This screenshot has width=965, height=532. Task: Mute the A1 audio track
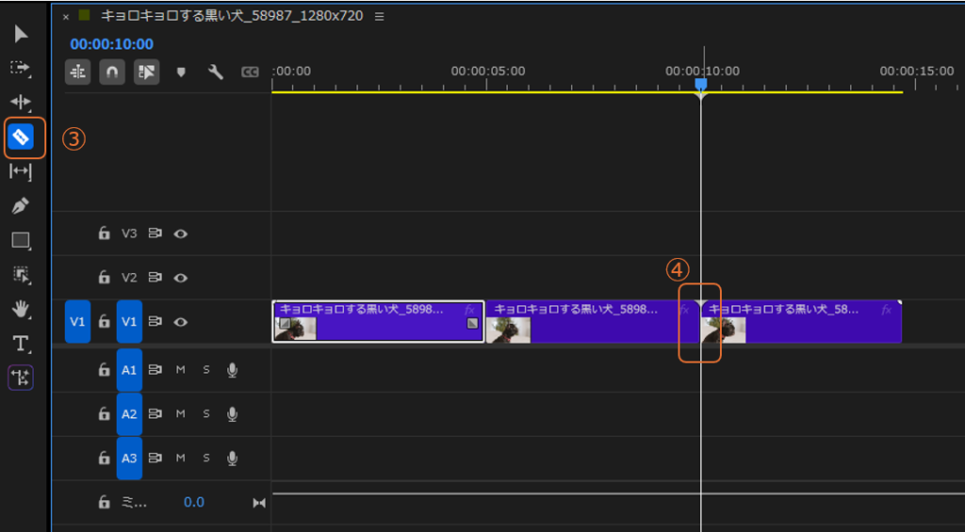point(180,370)
